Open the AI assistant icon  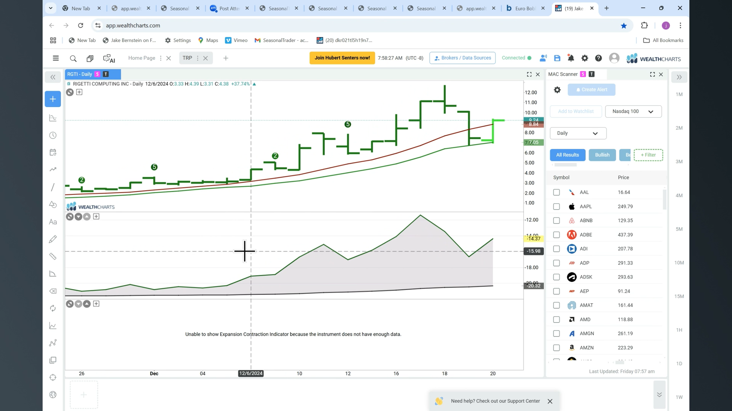pyautogui.click(x=109, y=58)
